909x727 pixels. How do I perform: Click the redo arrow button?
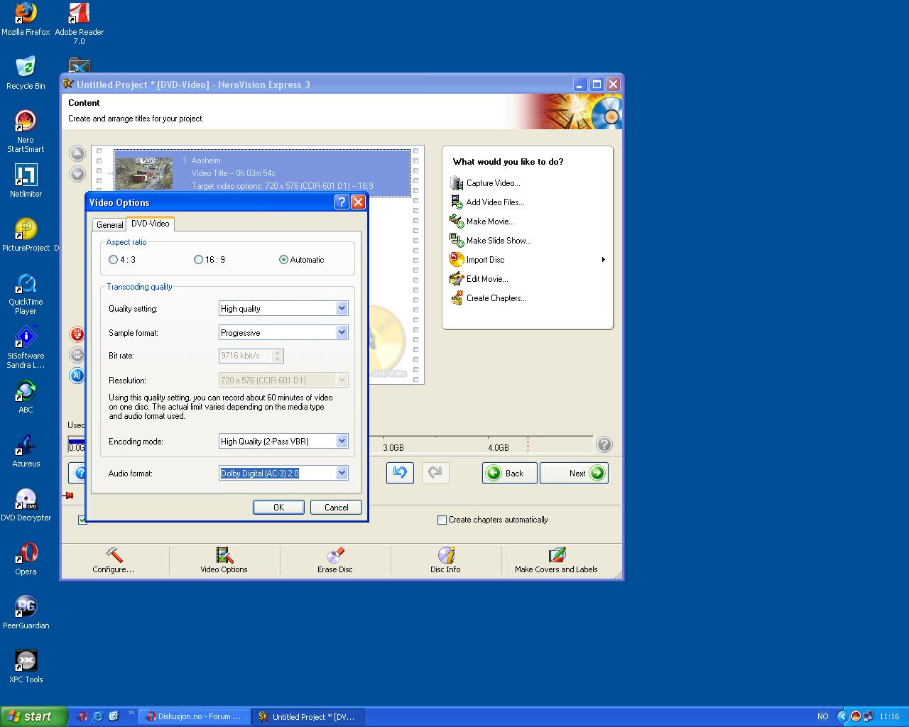click(435, 473)
